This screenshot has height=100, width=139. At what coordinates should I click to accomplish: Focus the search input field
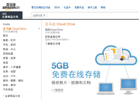[93, 16]
